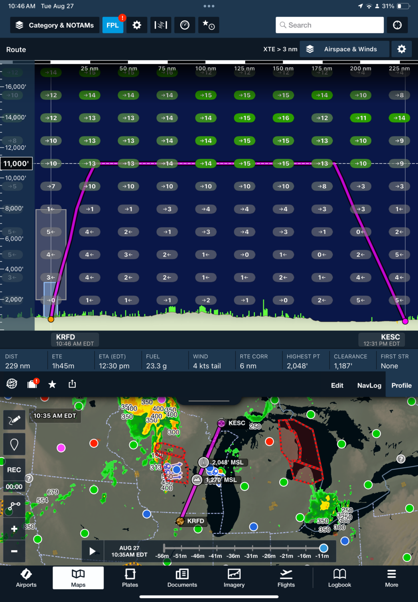
Task: Tap the Search field
Action: pyautogui.click(x=329, y=25)
